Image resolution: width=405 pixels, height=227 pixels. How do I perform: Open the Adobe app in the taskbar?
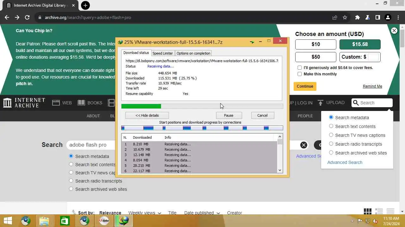(x=104, y=221)
